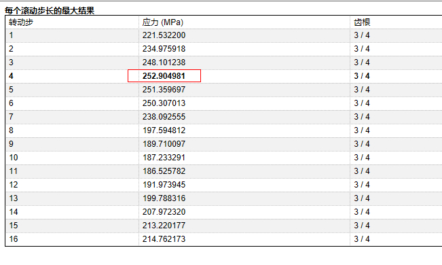This screenshot has width=442, height=265.
Task: Select the stress value 251.359697
Action: point(164,90)
